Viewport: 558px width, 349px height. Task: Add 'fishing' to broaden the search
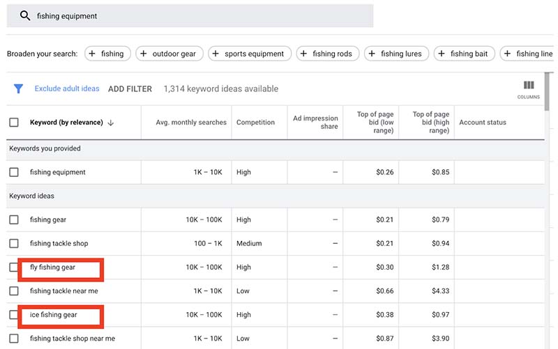tap(107, 54)
